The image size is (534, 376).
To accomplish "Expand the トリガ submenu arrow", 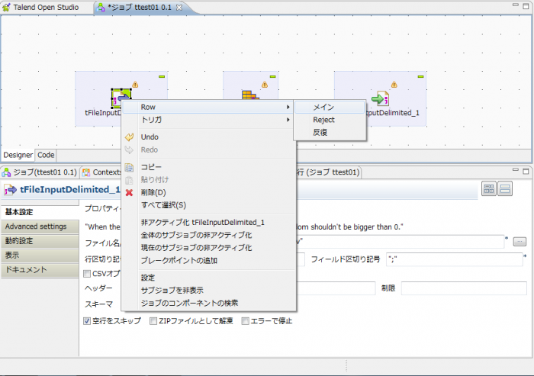I will (x=288, y=120).
